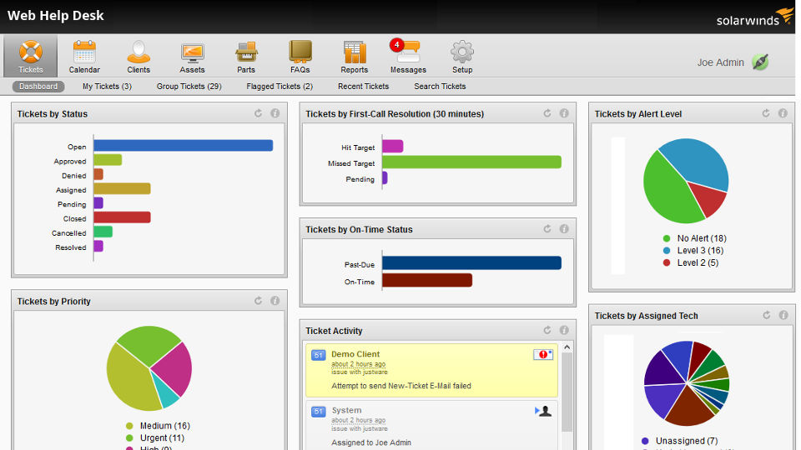Click the No Alert green legend swatch
The height and width of the screenshot is (450, 801).
pyautogui.click(x=667, y=238)
